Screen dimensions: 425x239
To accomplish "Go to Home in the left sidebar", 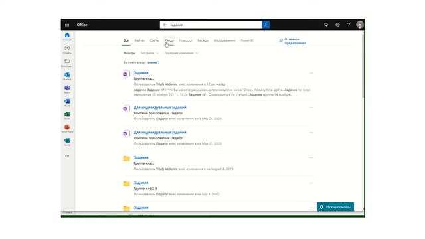I will tap(67, 37).
